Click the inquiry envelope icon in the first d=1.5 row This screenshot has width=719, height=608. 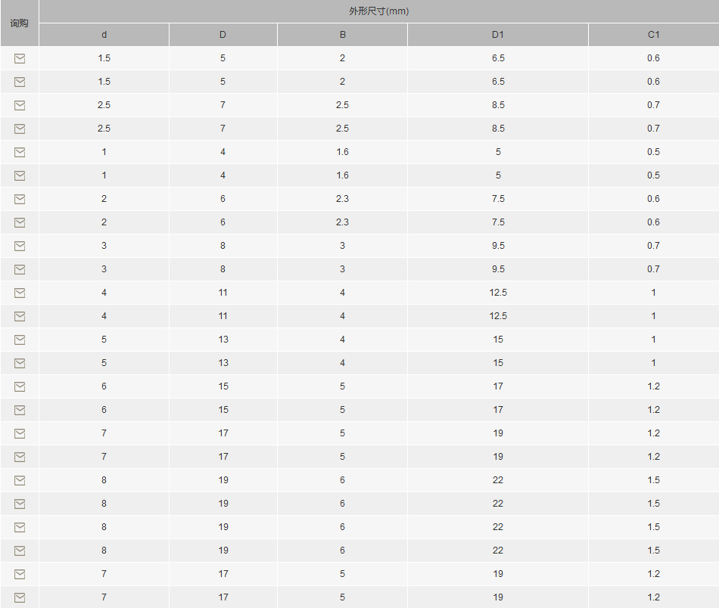(x=20, y=58)
